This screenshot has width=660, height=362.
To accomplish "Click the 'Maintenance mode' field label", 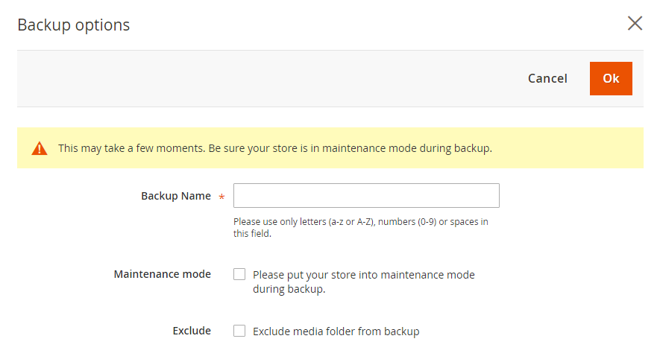I will click(x=162, y=274).
